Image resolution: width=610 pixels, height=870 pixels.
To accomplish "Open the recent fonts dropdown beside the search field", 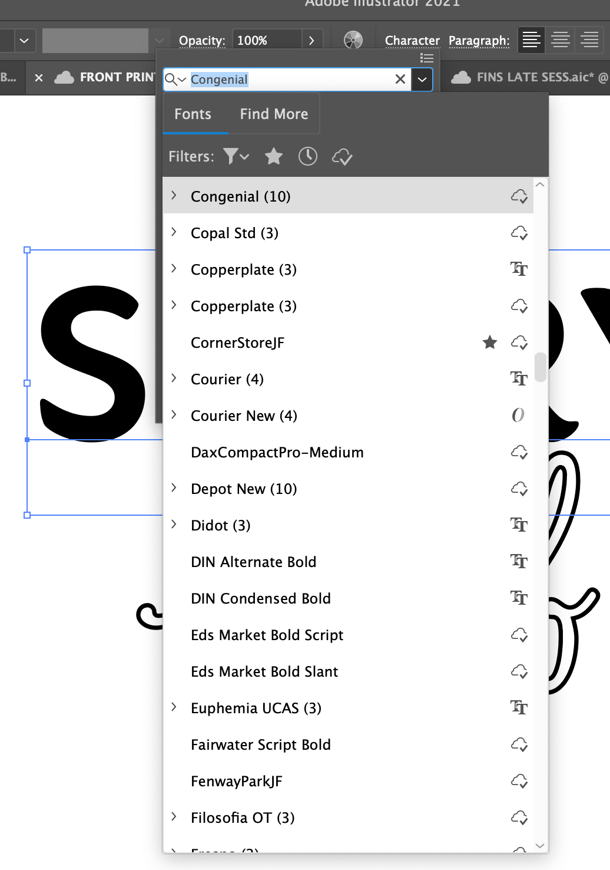I will [x=422, y=79].
